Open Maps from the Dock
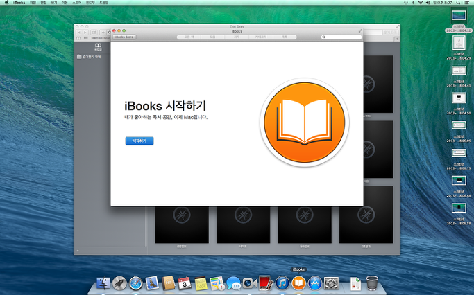The image size is (474, 295). click(x=217, y=283)
